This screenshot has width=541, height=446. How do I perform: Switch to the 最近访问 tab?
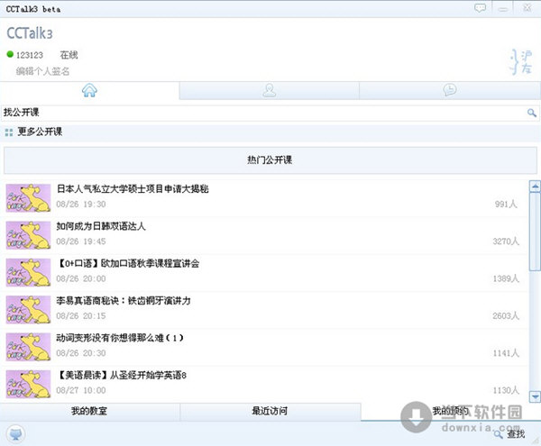[270, 411]
